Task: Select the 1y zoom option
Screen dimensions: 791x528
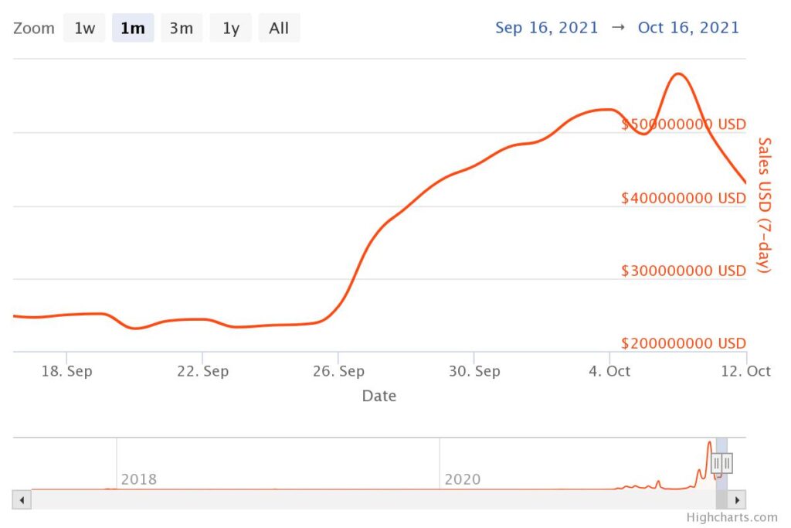Action: pos(230,29)
